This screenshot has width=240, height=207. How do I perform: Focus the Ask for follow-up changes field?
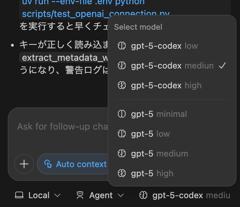click(x=57, y=126)
